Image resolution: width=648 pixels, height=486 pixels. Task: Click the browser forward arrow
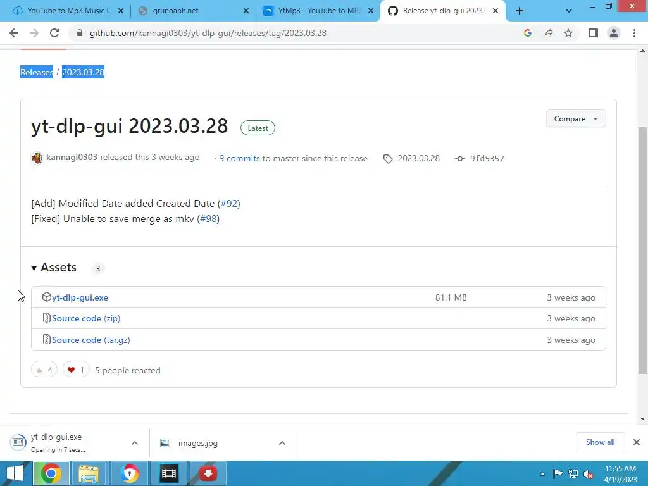point(34,33)
